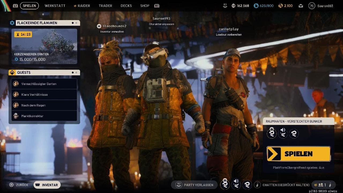Click the gear icon beside FLACKERNDE FLAMMEN

point(12,23)
